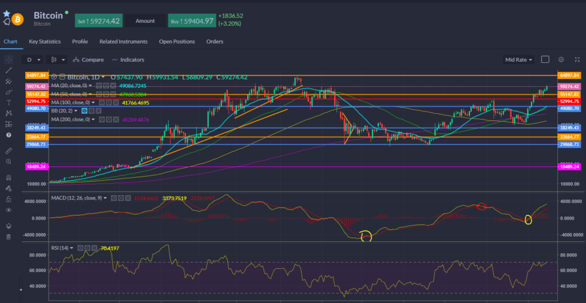Expand MA (20, close, 0) dropdown arrow
Screen dimensions: 586x303
tap(90, 85)
